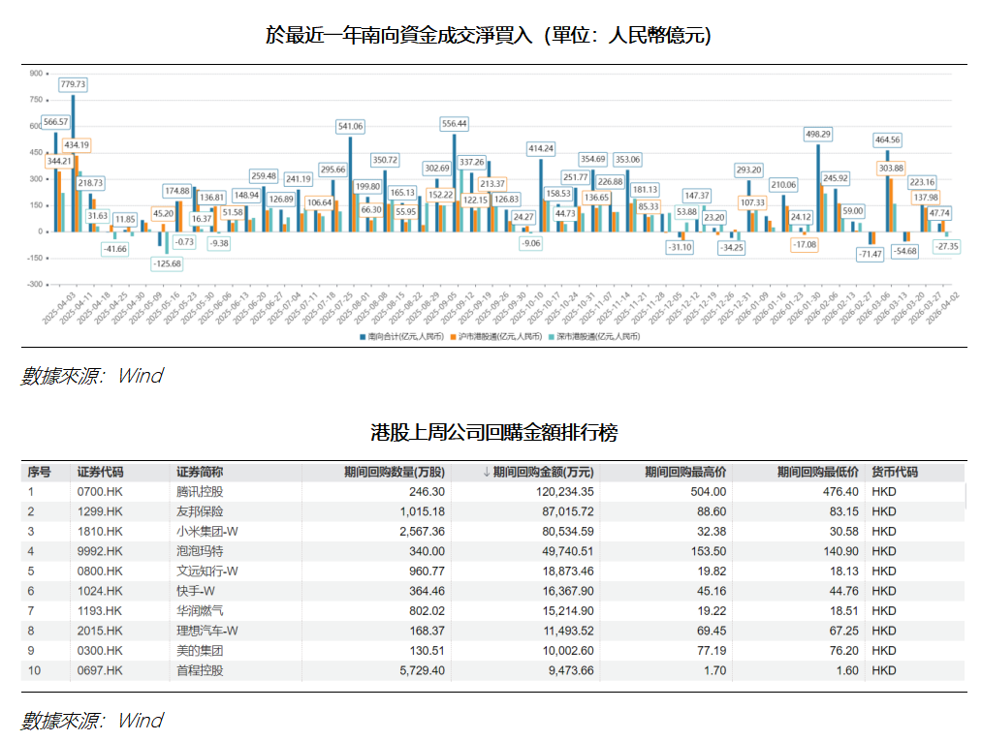
Task: Select the 0697.HK code cell
Action: pyautogui.click(x=100, y=671)
